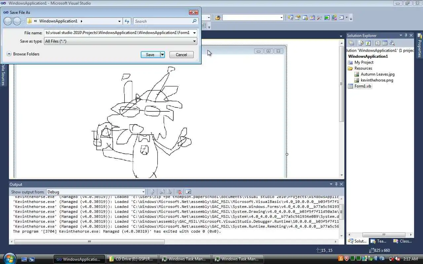This screenshot has width=423, height=264.
Task: Click the Find in Files toolbar icon
Action: click(217, 17)
